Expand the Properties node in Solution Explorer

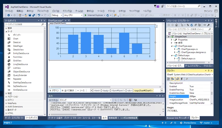[x=172, y=40]
